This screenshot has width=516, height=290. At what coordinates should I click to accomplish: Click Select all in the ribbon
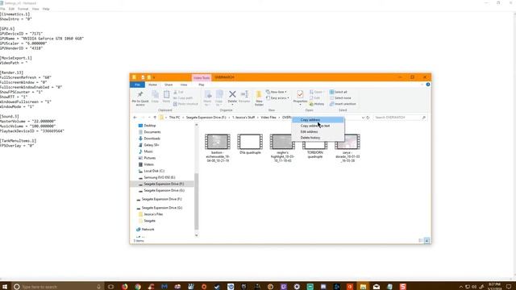tap(339, 92)
